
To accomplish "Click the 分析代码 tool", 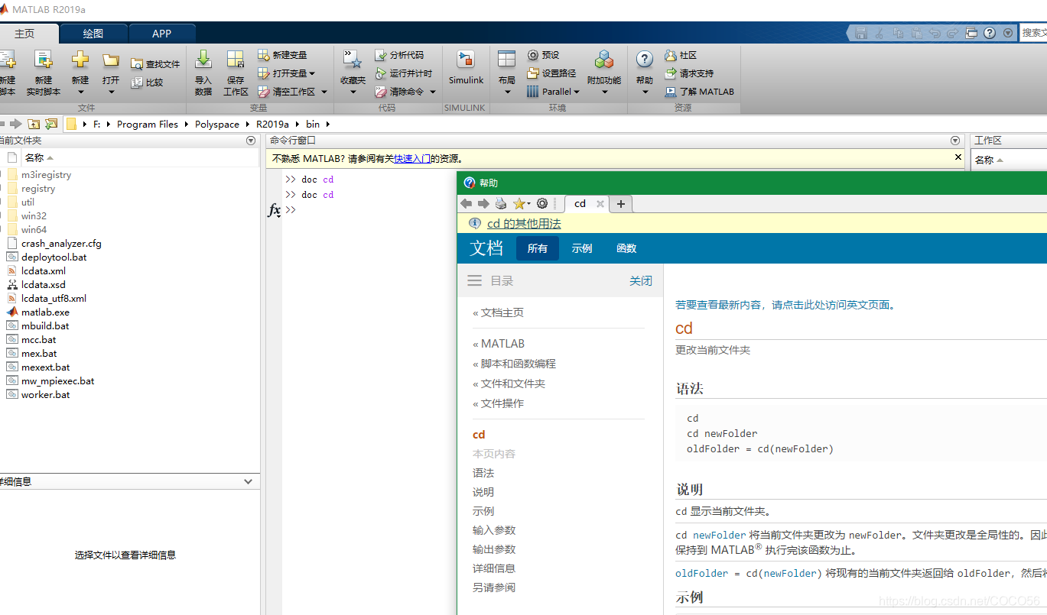I will tap(398, 55).
